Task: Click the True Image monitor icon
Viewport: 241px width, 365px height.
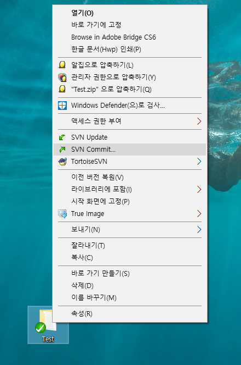Action: click(62, 214)
